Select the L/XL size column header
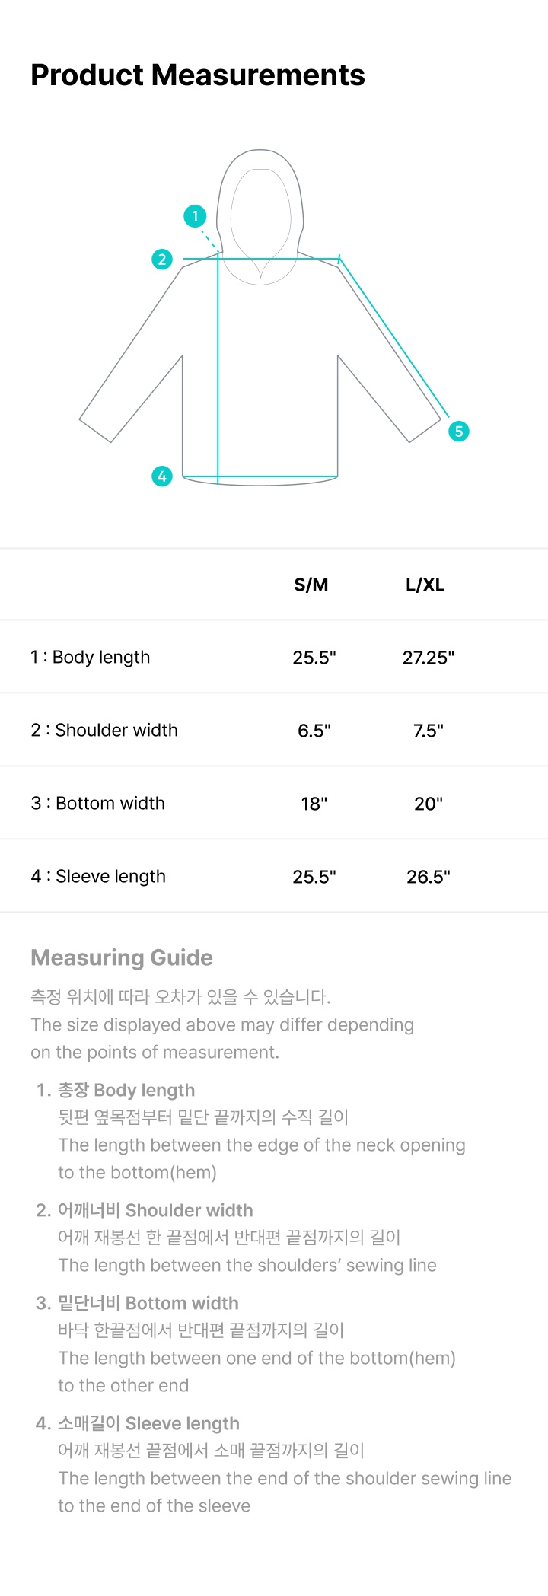 (425, 585)
